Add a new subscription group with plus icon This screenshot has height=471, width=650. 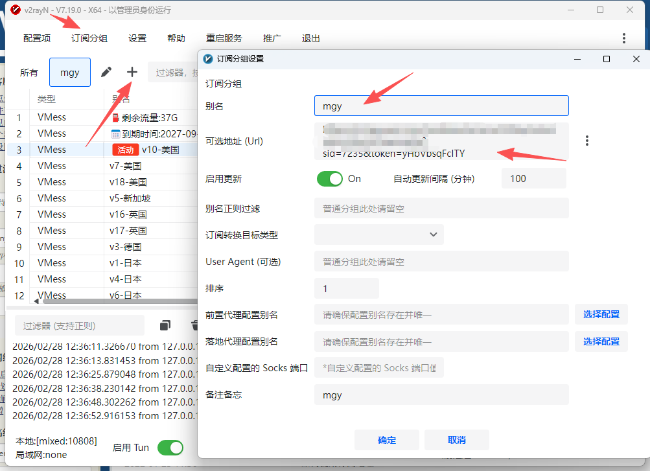(132, 72)
